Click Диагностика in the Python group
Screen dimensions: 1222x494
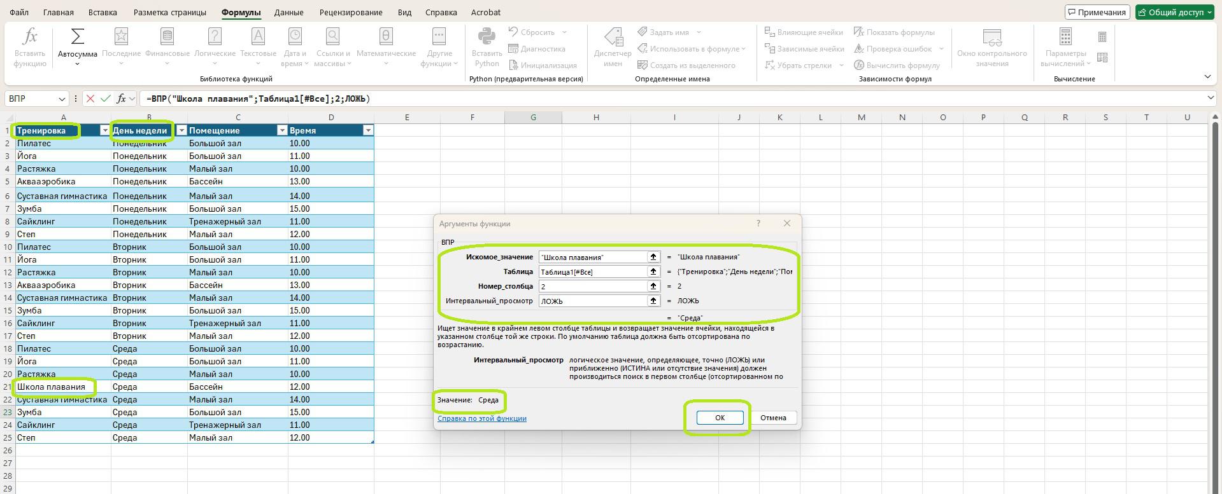click(537, 49)
